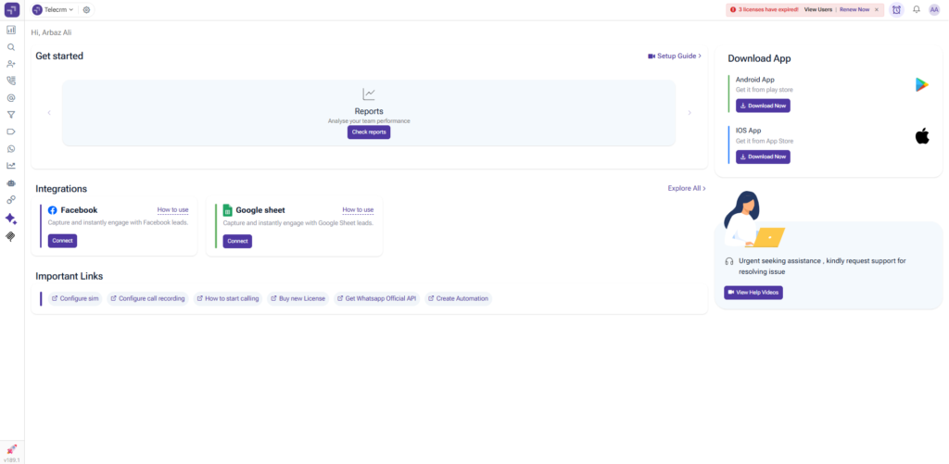Viewport: 949px width, 464px height.
Task: Click the 'Download App' heading
Action: point(759,58)
